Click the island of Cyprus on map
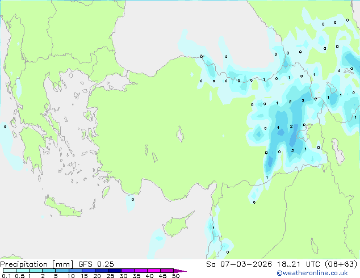The image size is (360, 278). [x=177, y=225]
